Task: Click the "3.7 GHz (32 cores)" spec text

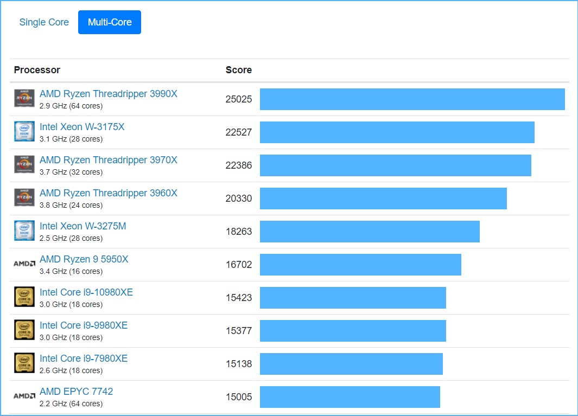Action: (71, 172)
